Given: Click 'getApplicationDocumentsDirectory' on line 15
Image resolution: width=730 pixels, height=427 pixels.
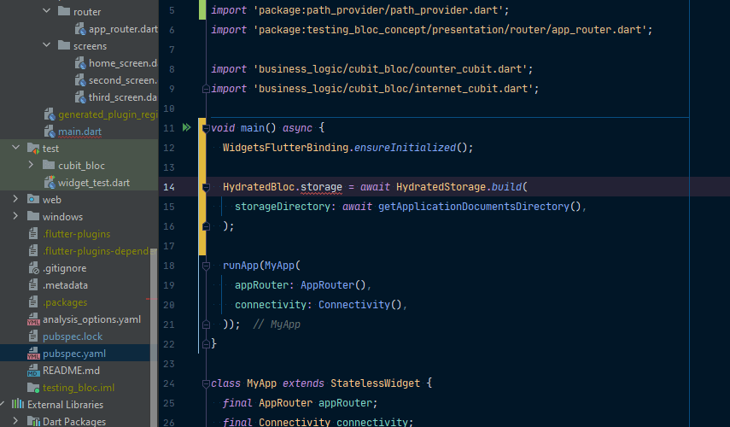Looking at the screenshot, I should [474, 207].
